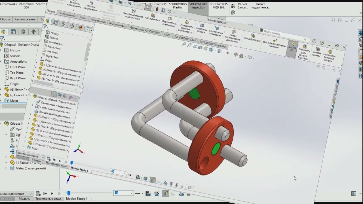Open the 1x playback speed combo in the back window

point(124,193)
